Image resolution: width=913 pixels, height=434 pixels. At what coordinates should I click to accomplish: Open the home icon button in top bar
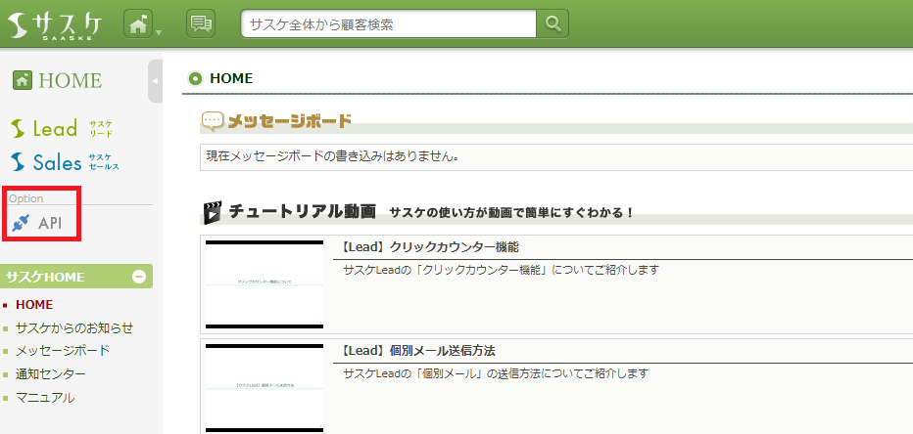pyautogui.click(x=138, y=23)
